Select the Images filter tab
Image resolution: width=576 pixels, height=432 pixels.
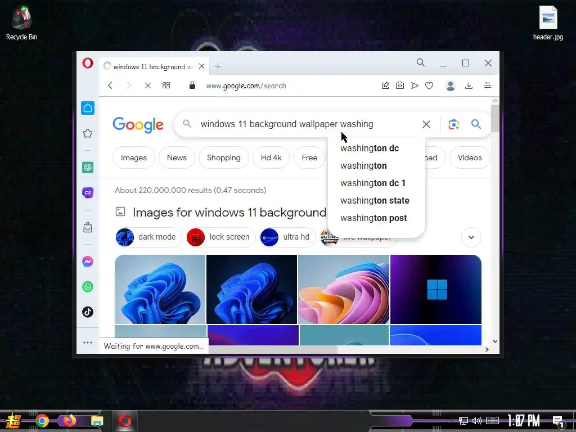(134, 157)
